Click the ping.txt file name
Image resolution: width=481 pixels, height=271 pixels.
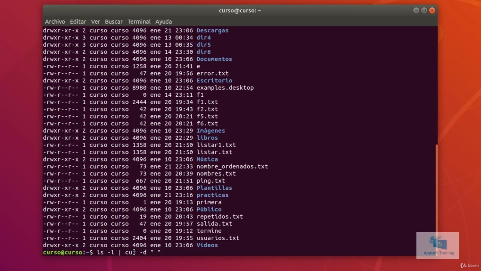(x=211, y=181)
